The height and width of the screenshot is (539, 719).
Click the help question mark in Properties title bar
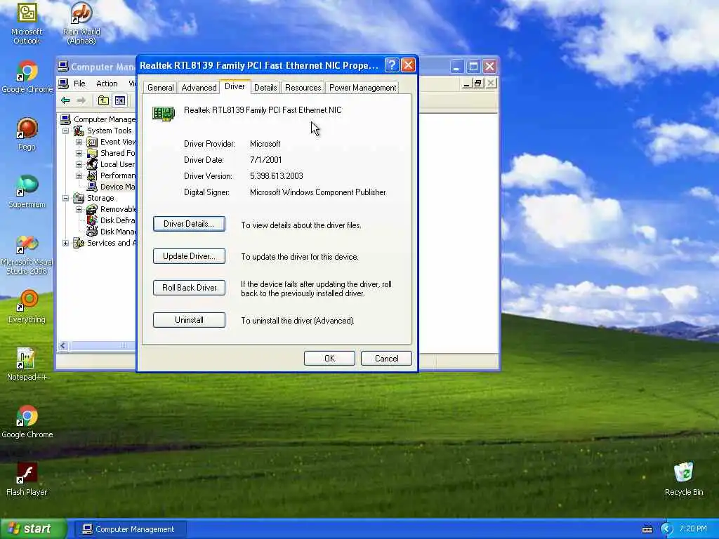(x=392, y=65)
